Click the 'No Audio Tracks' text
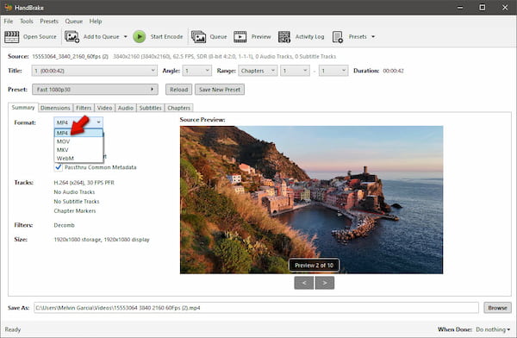Image resolution: width=517 pixels, height=338 pixels. click(74, 191)
